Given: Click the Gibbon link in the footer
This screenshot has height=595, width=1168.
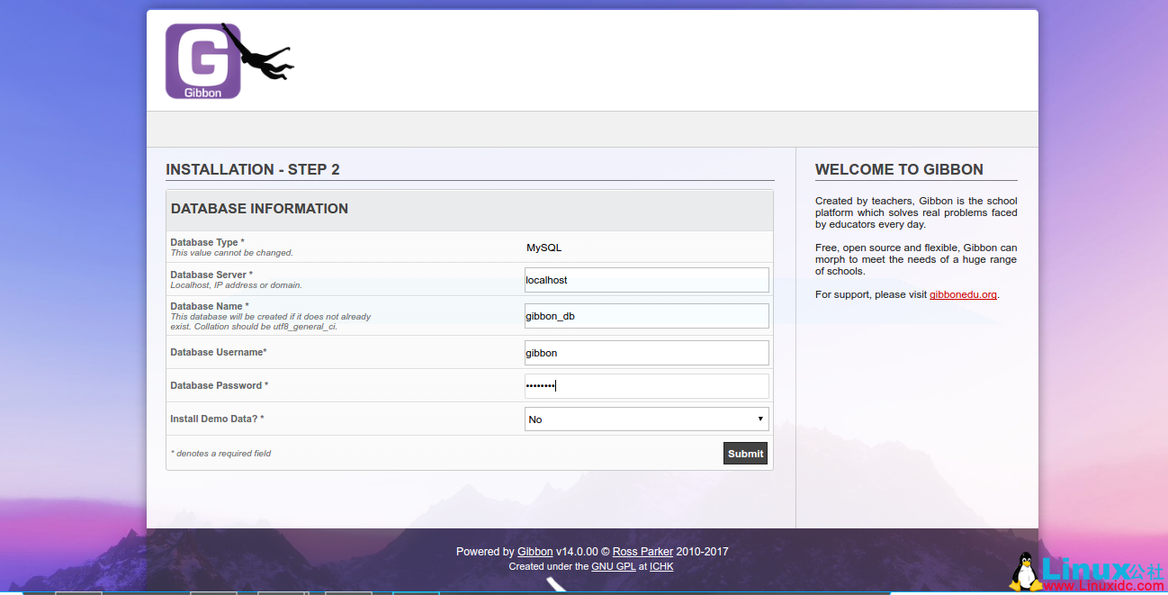Looking at the screenshot, I should (x=535, y=552).
